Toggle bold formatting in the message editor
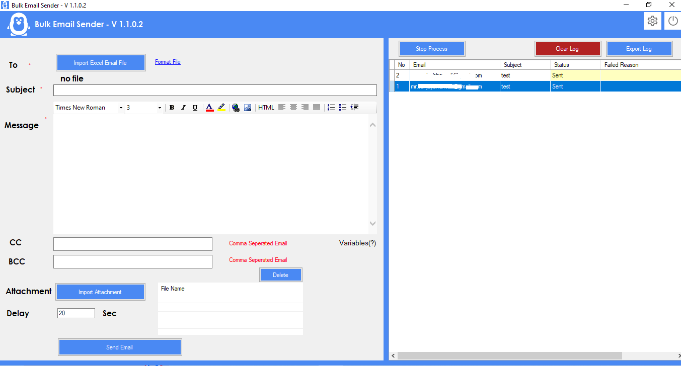This screenshot has width=681, height=366. 172,107
